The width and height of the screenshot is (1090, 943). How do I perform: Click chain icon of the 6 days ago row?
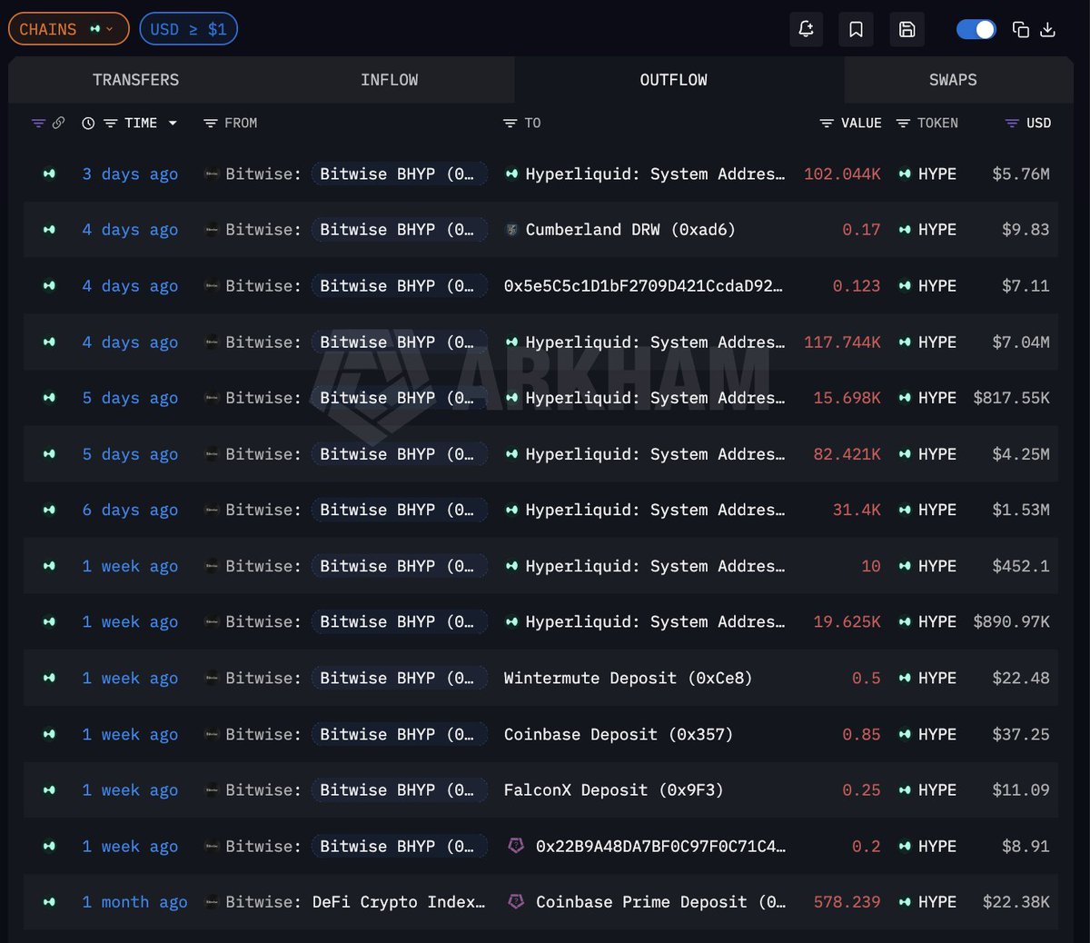(49, 510)
